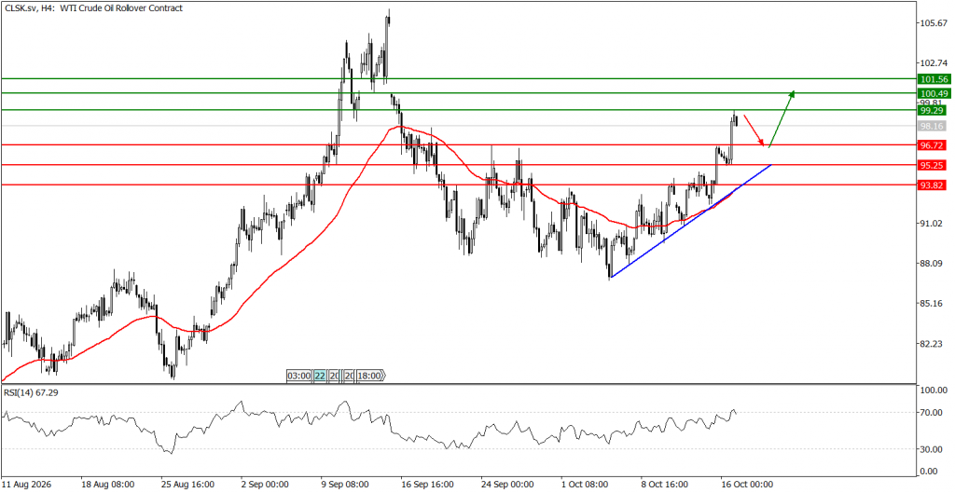Click the 2 Sep 00:00 time label
The image size is (955, 493).
click(x=266, y=485)
